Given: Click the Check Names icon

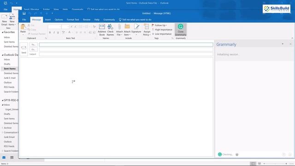Looking at the screenshot, I should coord(111,27).
